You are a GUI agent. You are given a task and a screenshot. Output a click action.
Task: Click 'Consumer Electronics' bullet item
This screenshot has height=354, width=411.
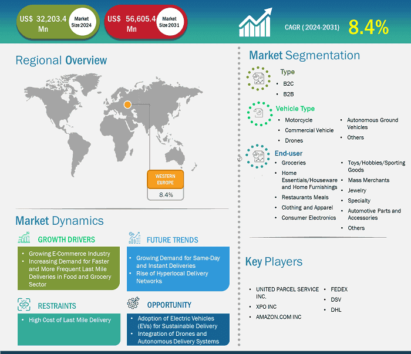[308, 218]
